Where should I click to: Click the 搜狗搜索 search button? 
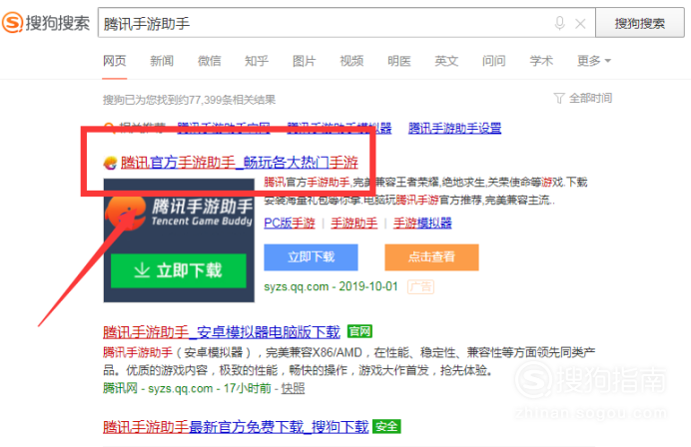point(640,23)
